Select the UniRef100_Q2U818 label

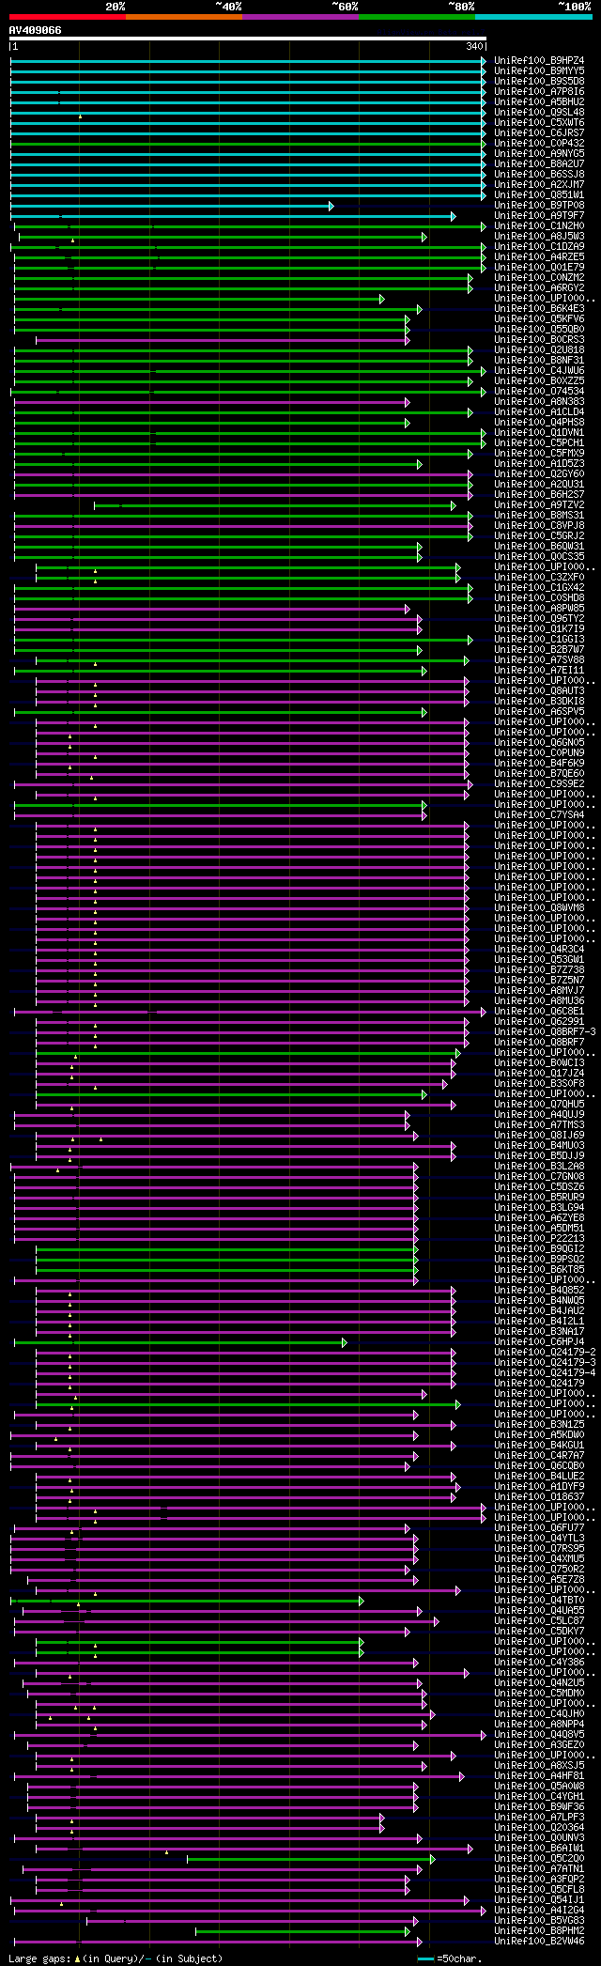pyautogui.click(x=539, y=349)
